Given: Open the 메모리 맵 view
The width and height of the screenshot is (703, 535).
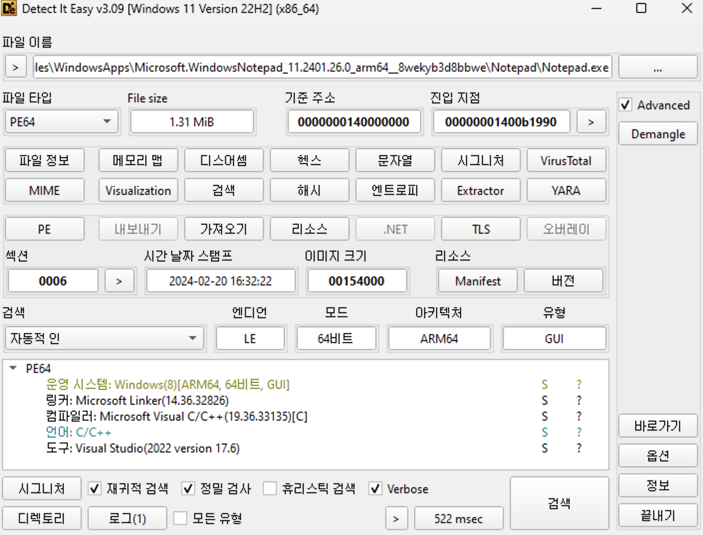Looking at the screenshot, I should pos(138,161).
